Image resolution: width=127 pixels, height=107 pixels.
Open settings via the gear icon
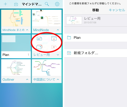(57, 4)
